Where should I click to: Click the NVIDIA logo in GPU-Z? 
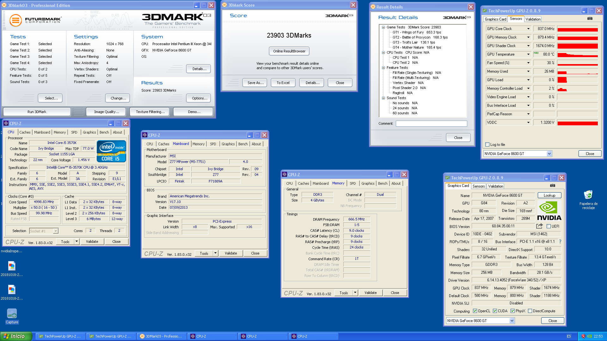click(x=549, y=211)
